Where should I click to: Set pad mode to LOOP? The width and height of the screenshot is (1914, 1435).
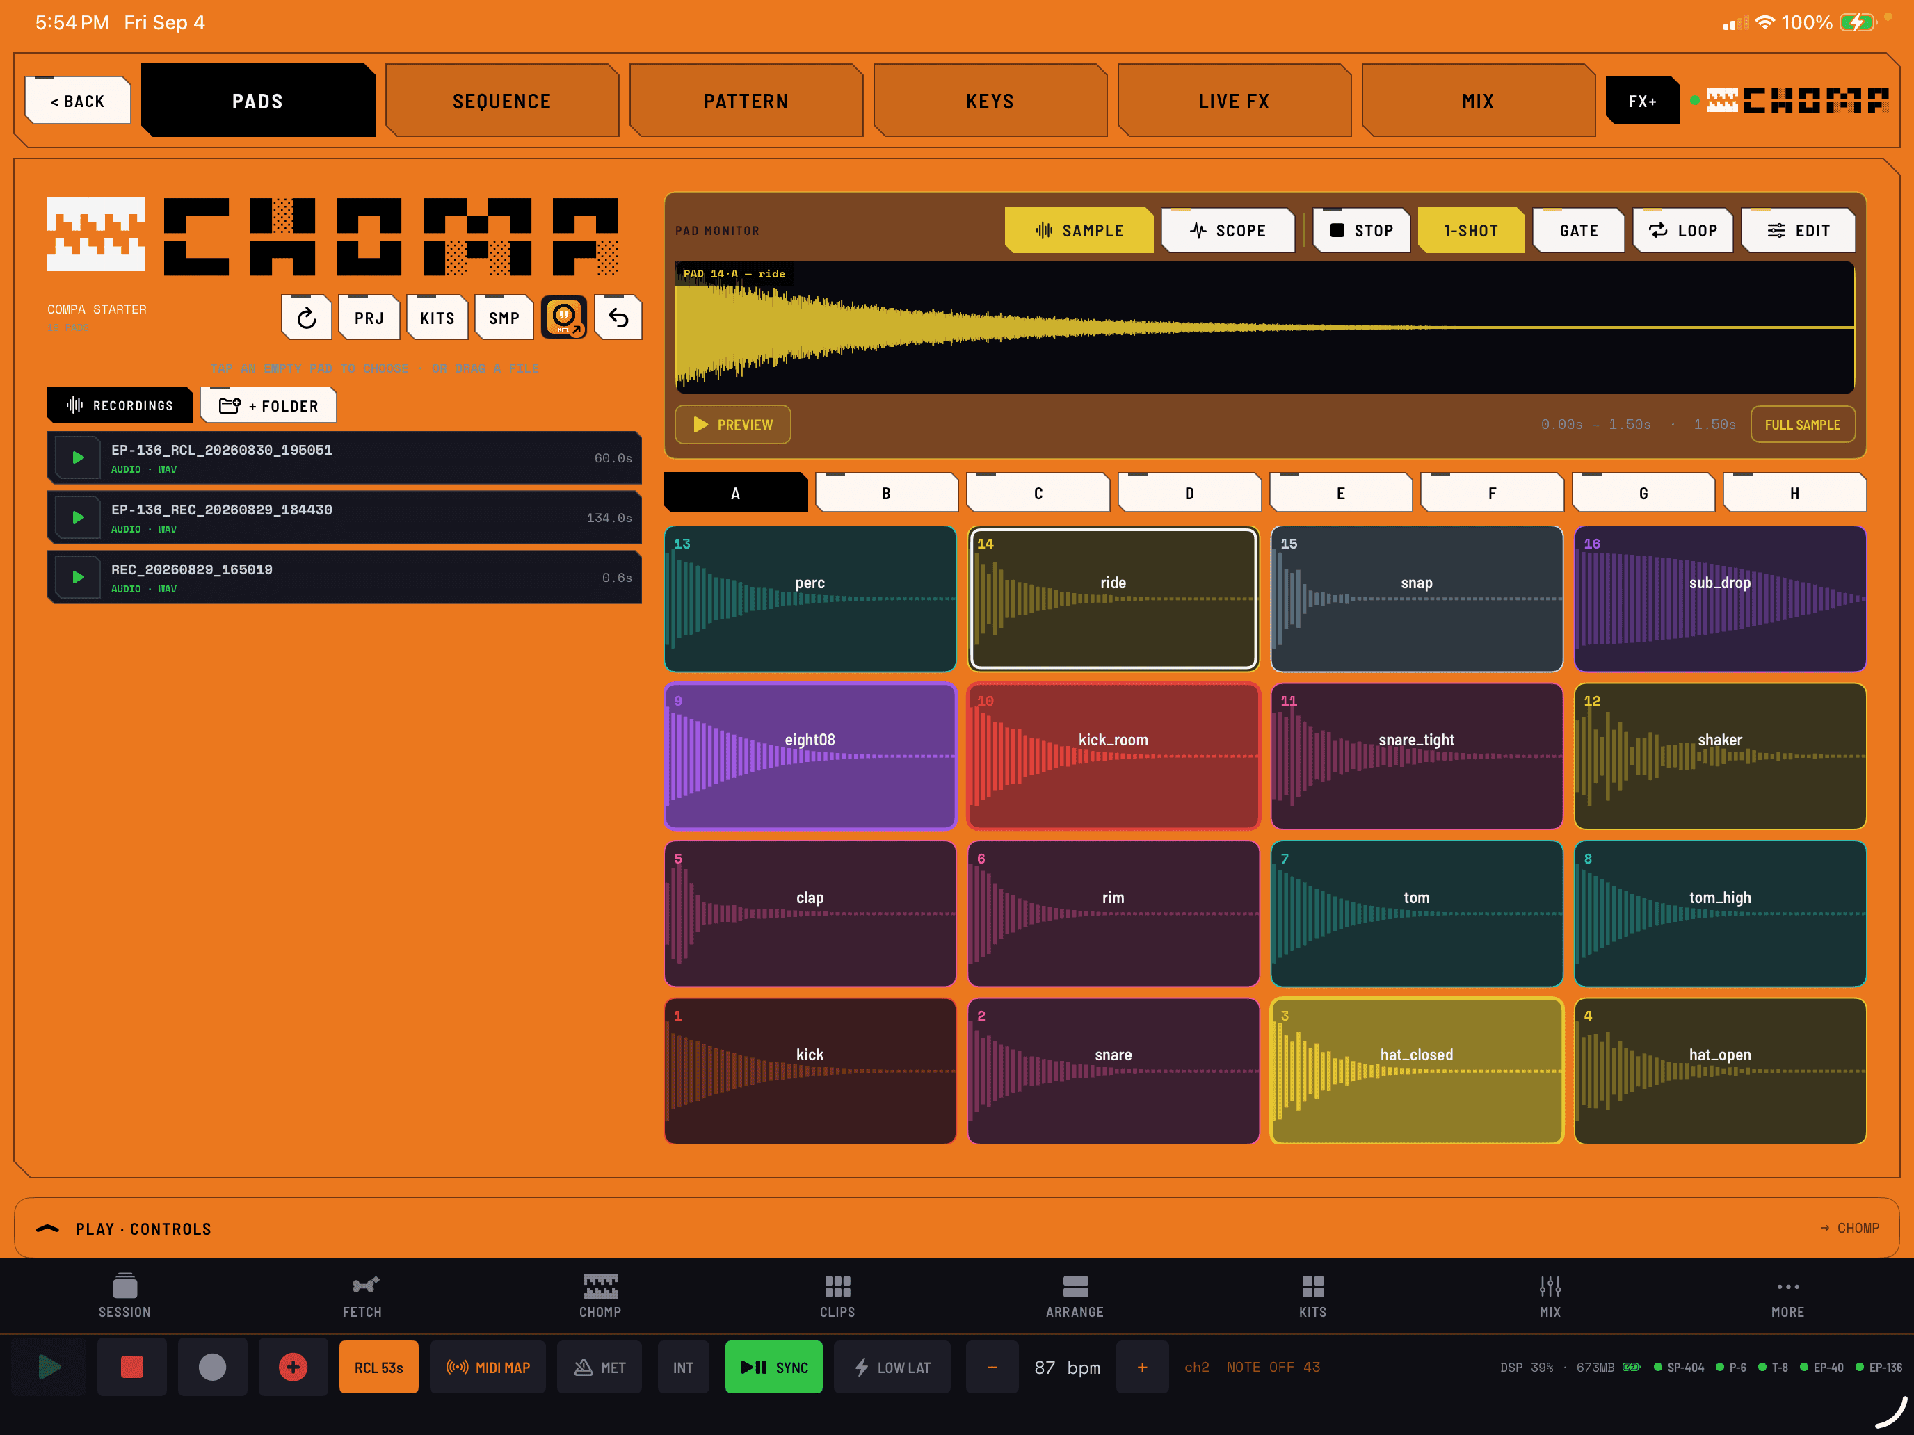(1683, 230)
